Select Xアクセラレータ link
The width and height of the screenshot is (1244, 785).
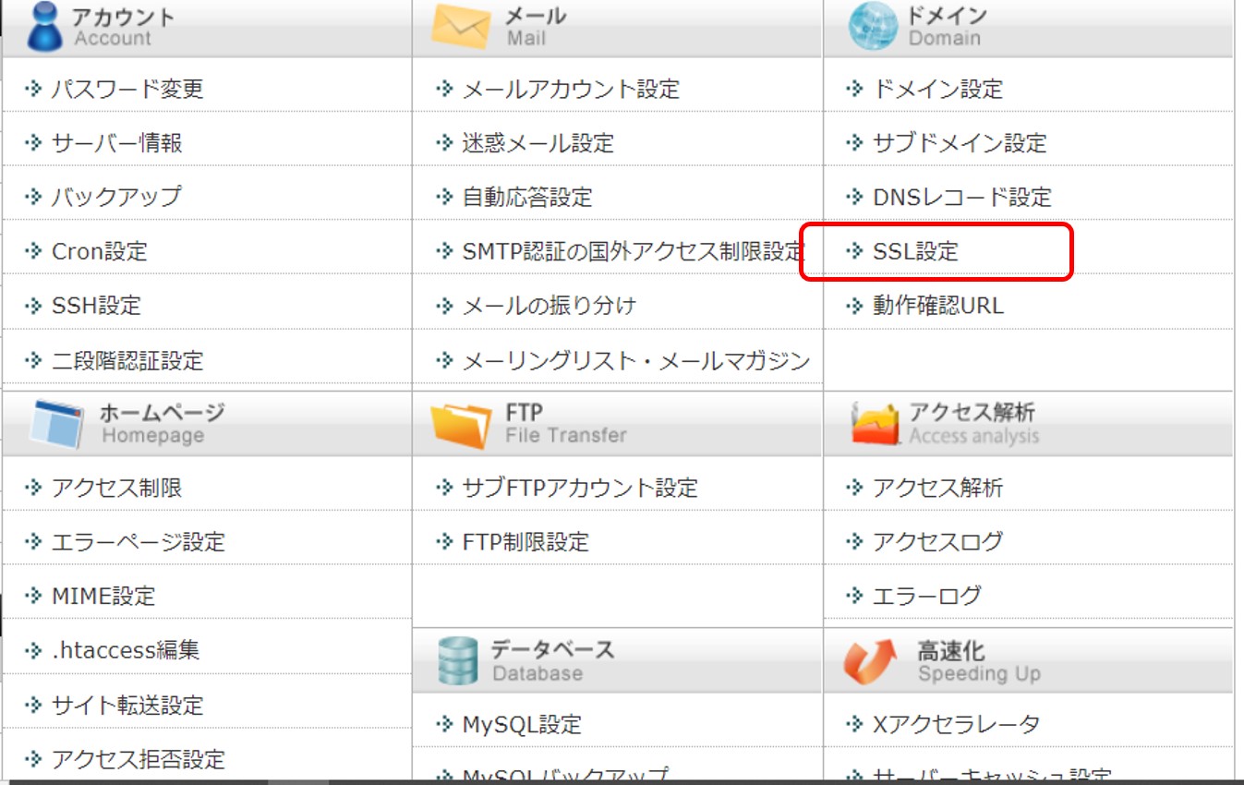956,725
